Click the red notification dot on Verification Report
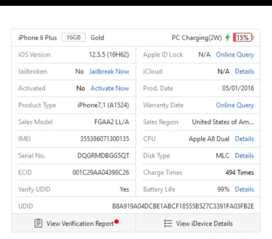This screenshot has height=239, width=272. (117, 221)
